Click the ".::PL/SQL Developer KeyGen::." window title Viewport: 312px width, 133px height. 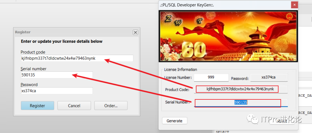[x=187, y=5]
